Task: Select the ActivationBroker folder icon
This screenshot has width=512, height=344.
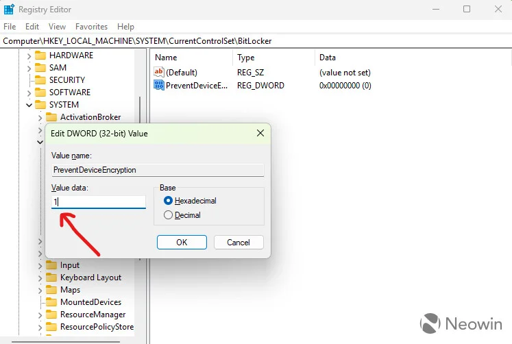Action: coord(51,117)
